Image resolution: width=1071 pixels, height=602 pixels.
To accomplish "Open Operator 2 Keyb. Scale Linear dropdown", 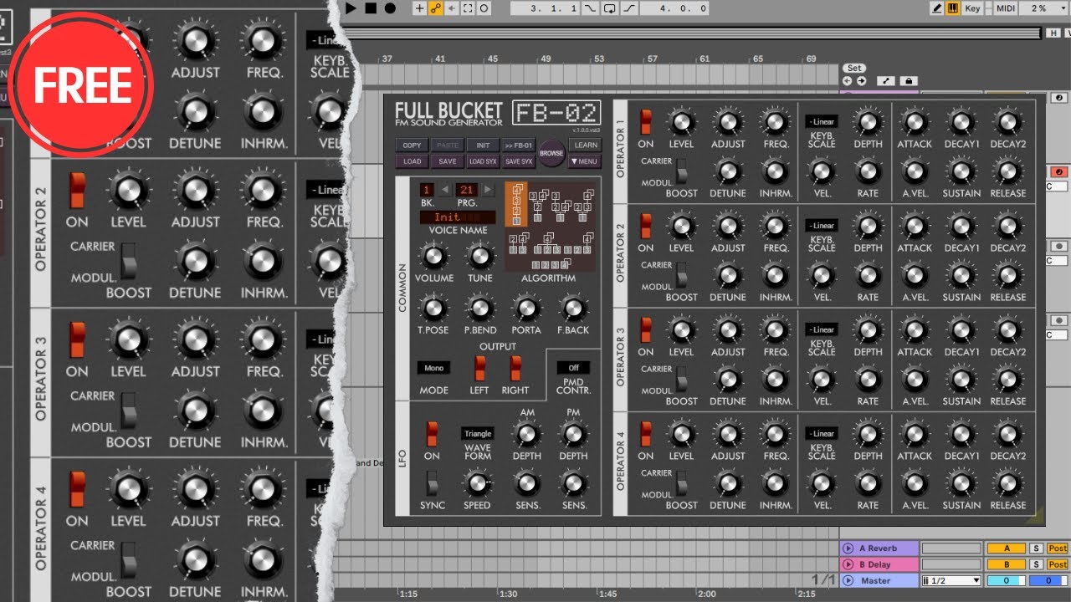I will [x=822, y=226].
